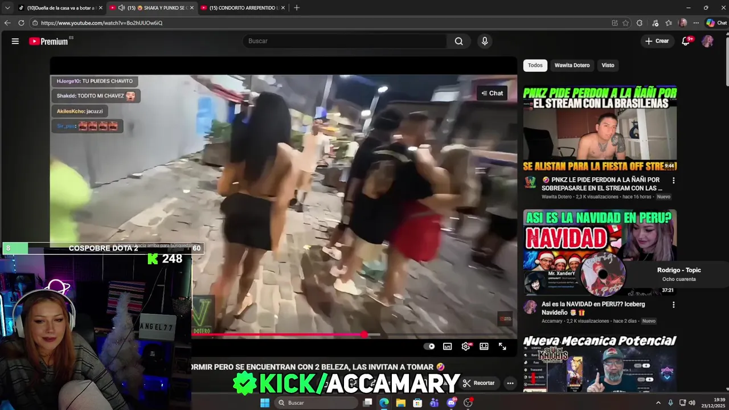Visit the Accamary channel name link
729x410 pixels.
point(552,321)
